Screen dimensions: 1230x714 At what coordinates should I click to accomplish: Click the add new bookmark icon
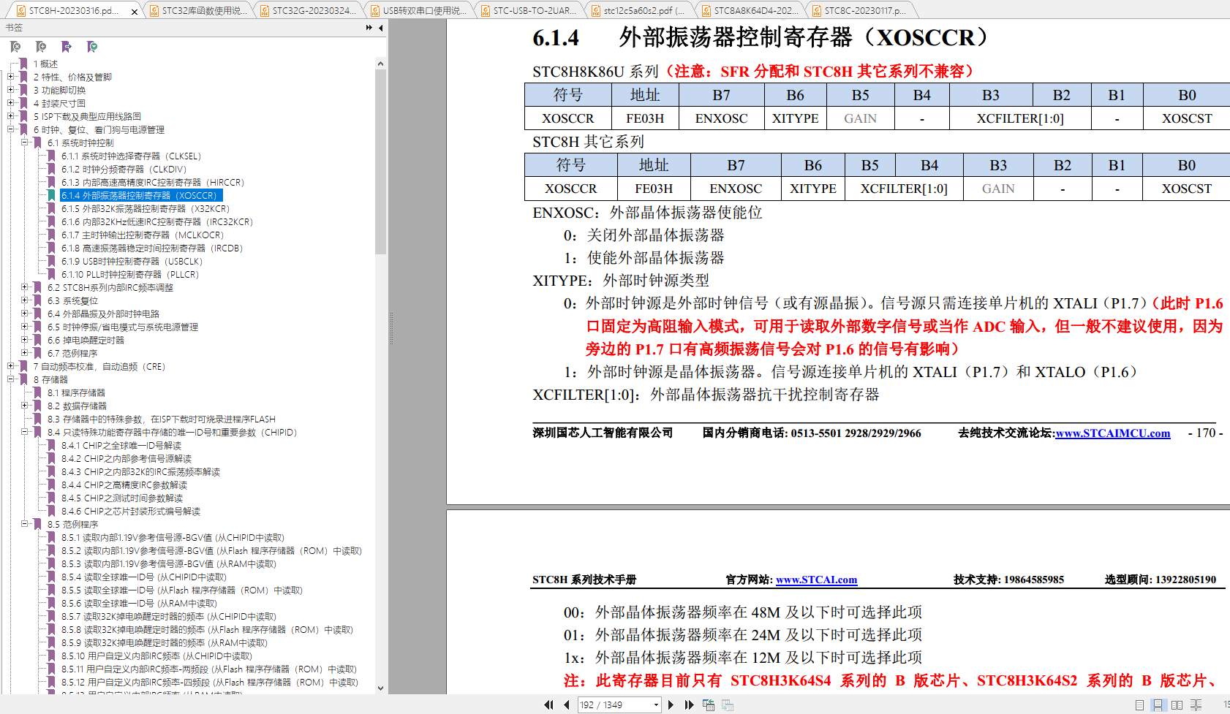point(41,47)
